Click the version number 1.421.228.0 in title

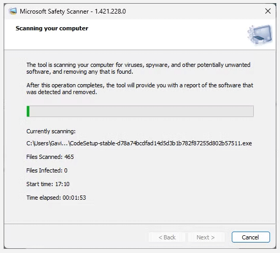(x=110, y=11)
